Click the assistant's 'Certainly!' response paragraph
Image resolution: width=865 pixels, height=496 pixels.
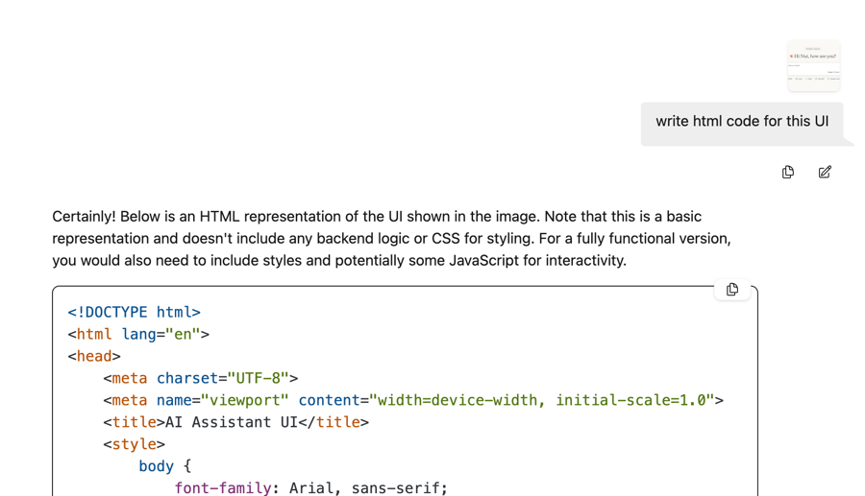[392, 238]
